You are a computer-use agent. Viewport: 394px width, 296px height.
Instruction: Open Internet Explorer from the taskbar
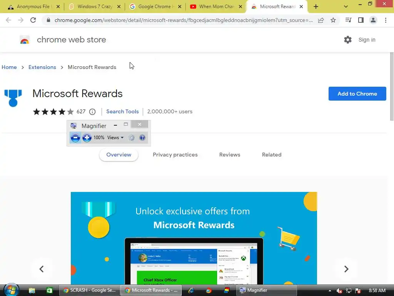coord(191,291)
